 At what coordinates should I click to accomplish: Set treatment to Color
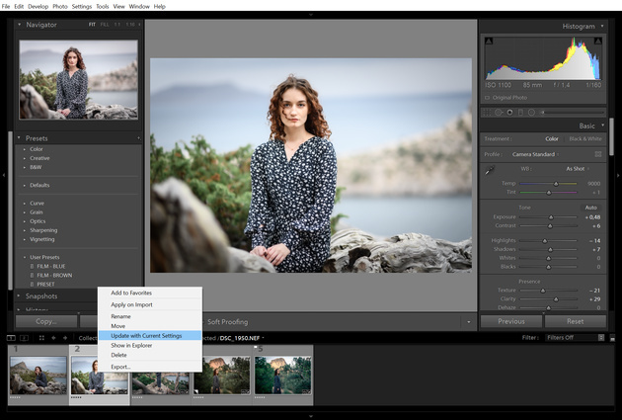point(551,139)
